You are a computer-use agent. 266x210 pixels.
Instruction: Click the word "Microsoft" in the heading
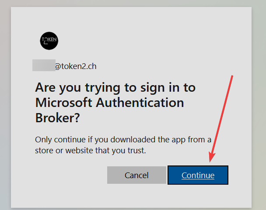pos(63,103)
